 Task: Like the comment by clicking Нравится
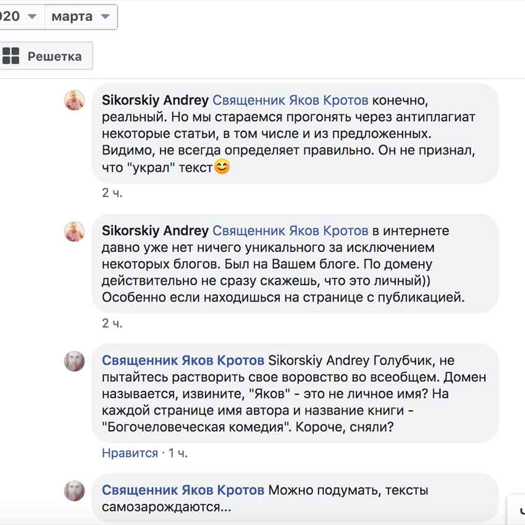pyautogui.click(x=130, y=453)
